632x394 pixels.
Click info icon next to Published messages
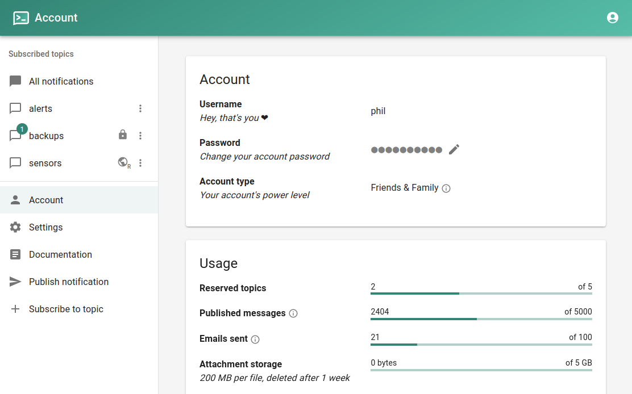tap(293, 313)
